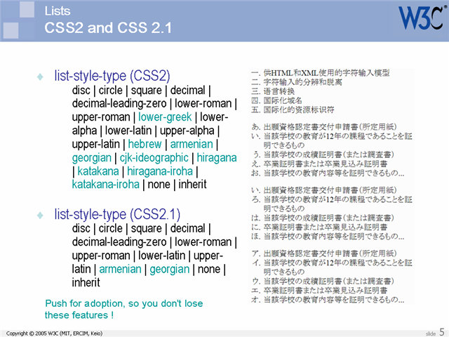The width and height of the screenshot is (449, 337).
Task: Click the 'Push for adoption' note text
Action: point(123,309)
